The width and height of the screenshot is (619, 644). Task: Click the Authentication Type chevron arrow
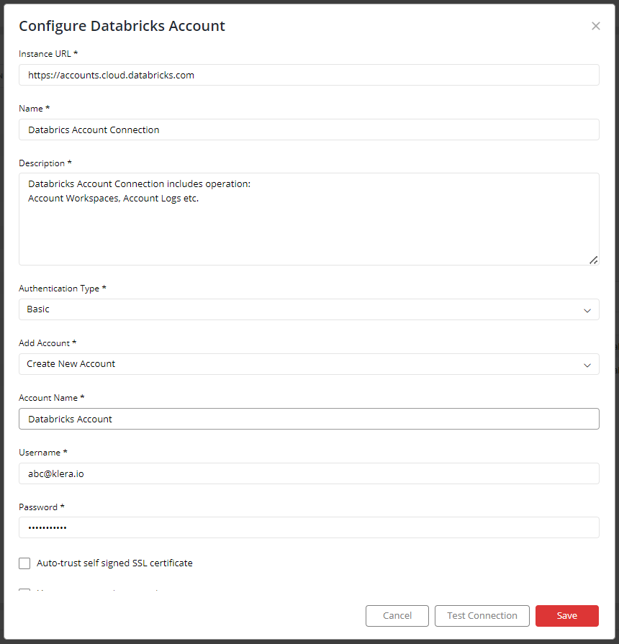click(587, 311)
